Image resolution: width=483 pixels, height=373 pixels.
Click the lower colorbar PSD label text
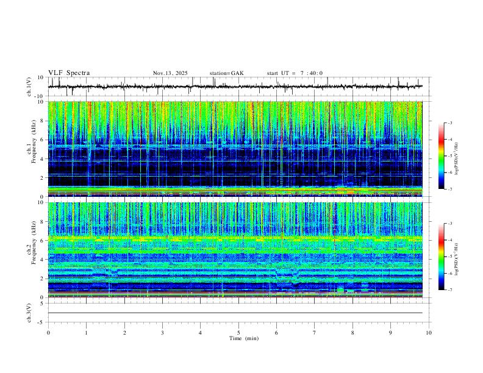[x=456, y=259]
